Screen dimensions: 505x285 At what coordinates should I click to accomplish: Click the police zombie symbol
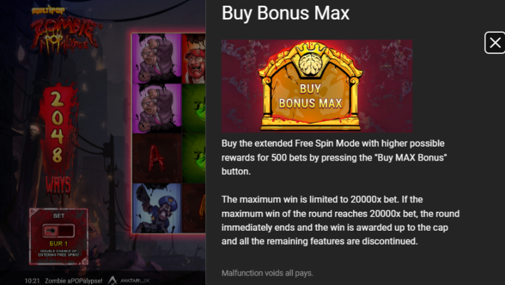(157, 208)
